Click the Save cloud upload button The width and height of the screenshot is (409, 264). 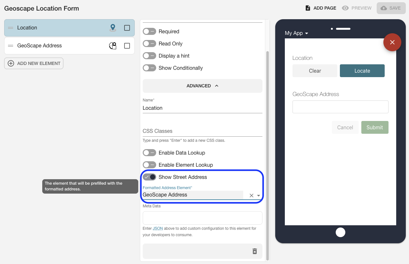391,8
